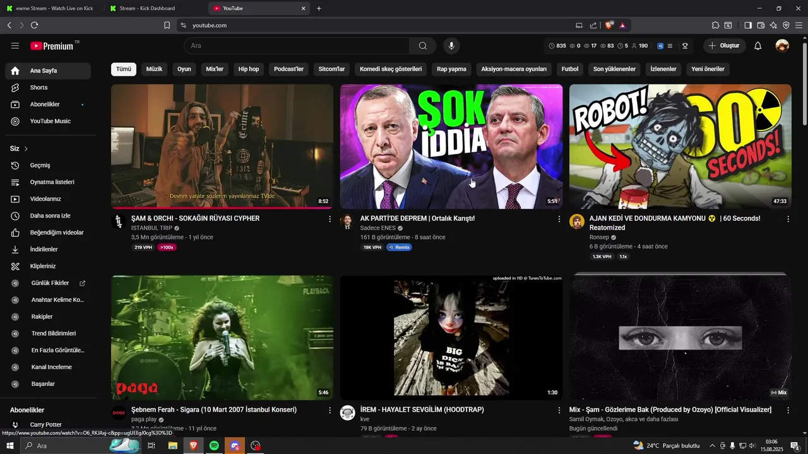Open Spotify from the Windows taskbar
The image size is (808, 454).
214,446
